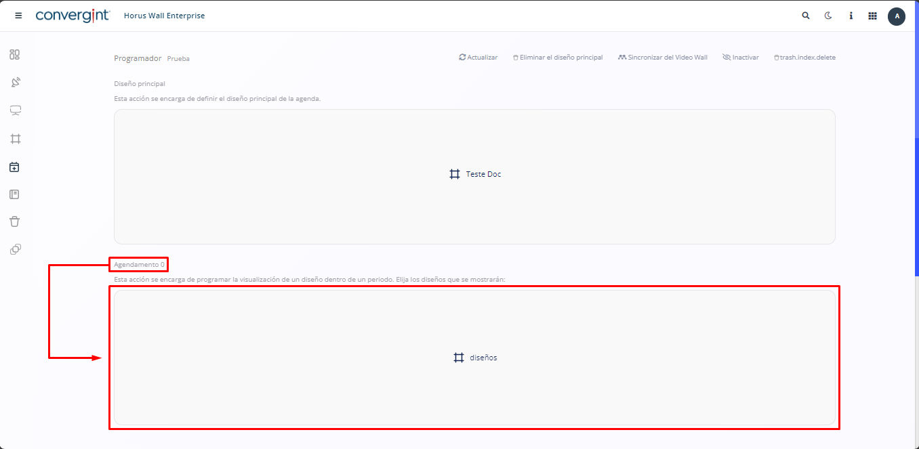This screenshot has width=919, height=449.
Task: Open the trash bin sidebar icon
Action: click(15, 221)
